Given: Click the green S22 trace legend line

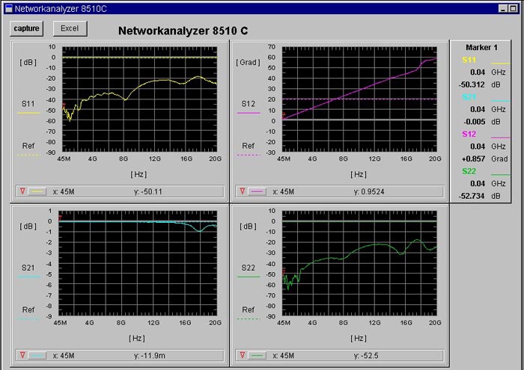Looking at the screenshot, I should (x=248, y=277).
